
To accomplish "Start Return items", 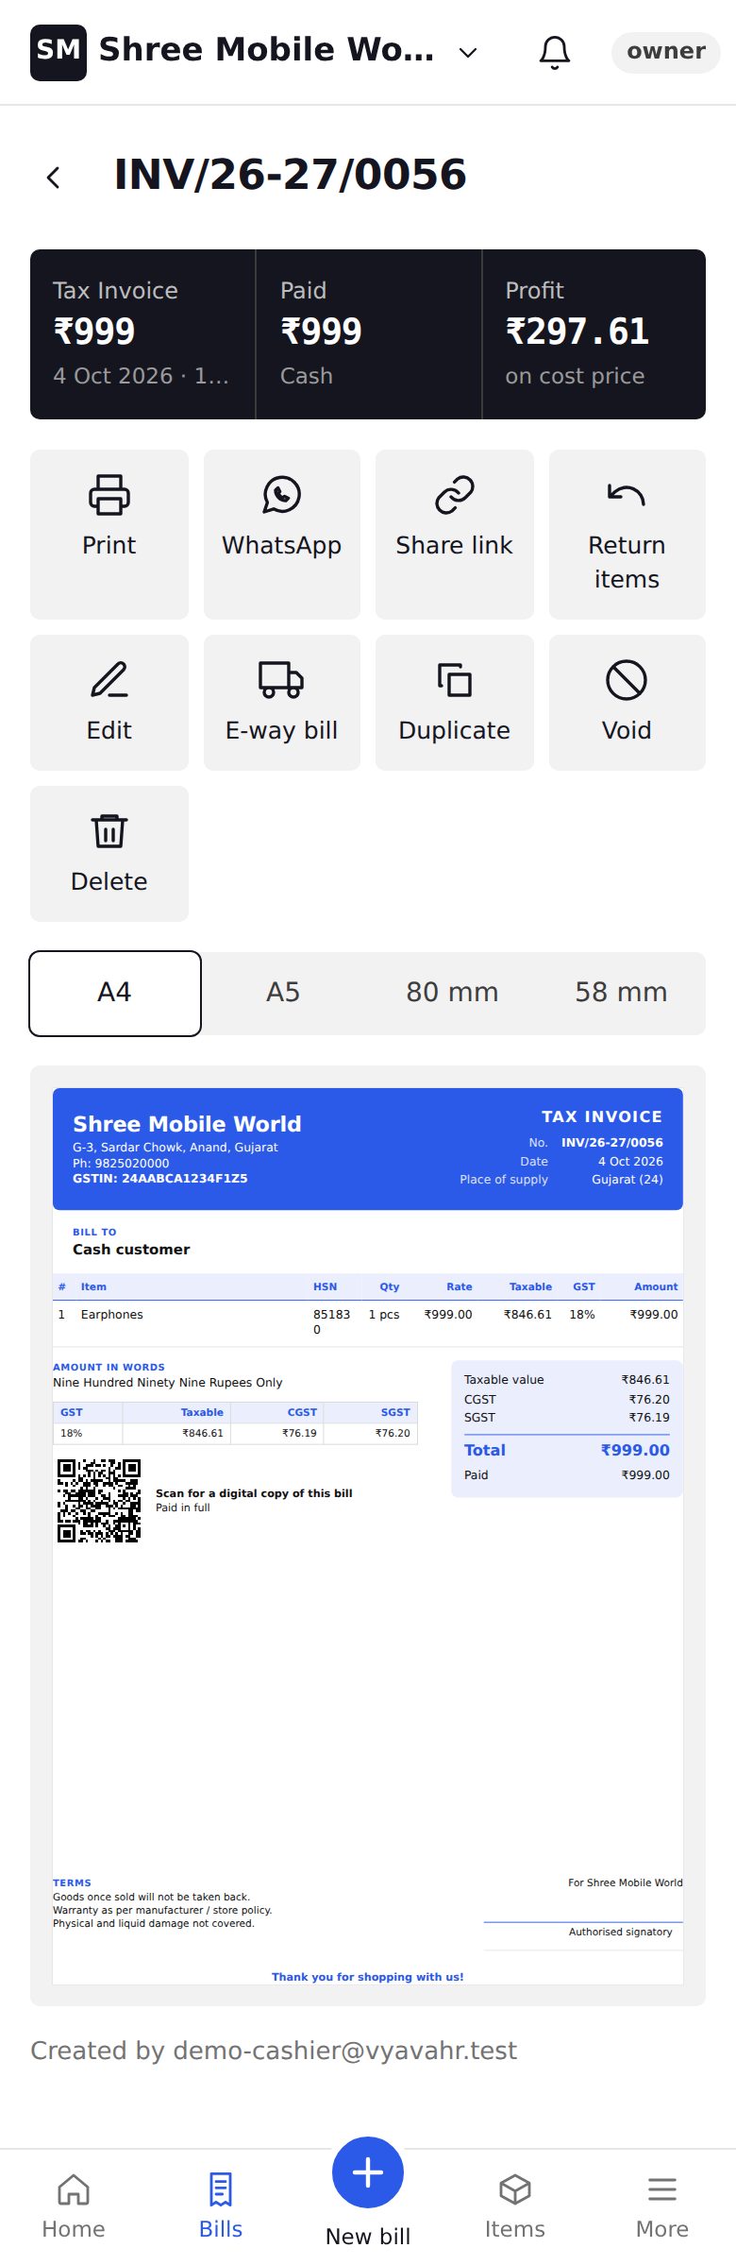I will [627, 535].
